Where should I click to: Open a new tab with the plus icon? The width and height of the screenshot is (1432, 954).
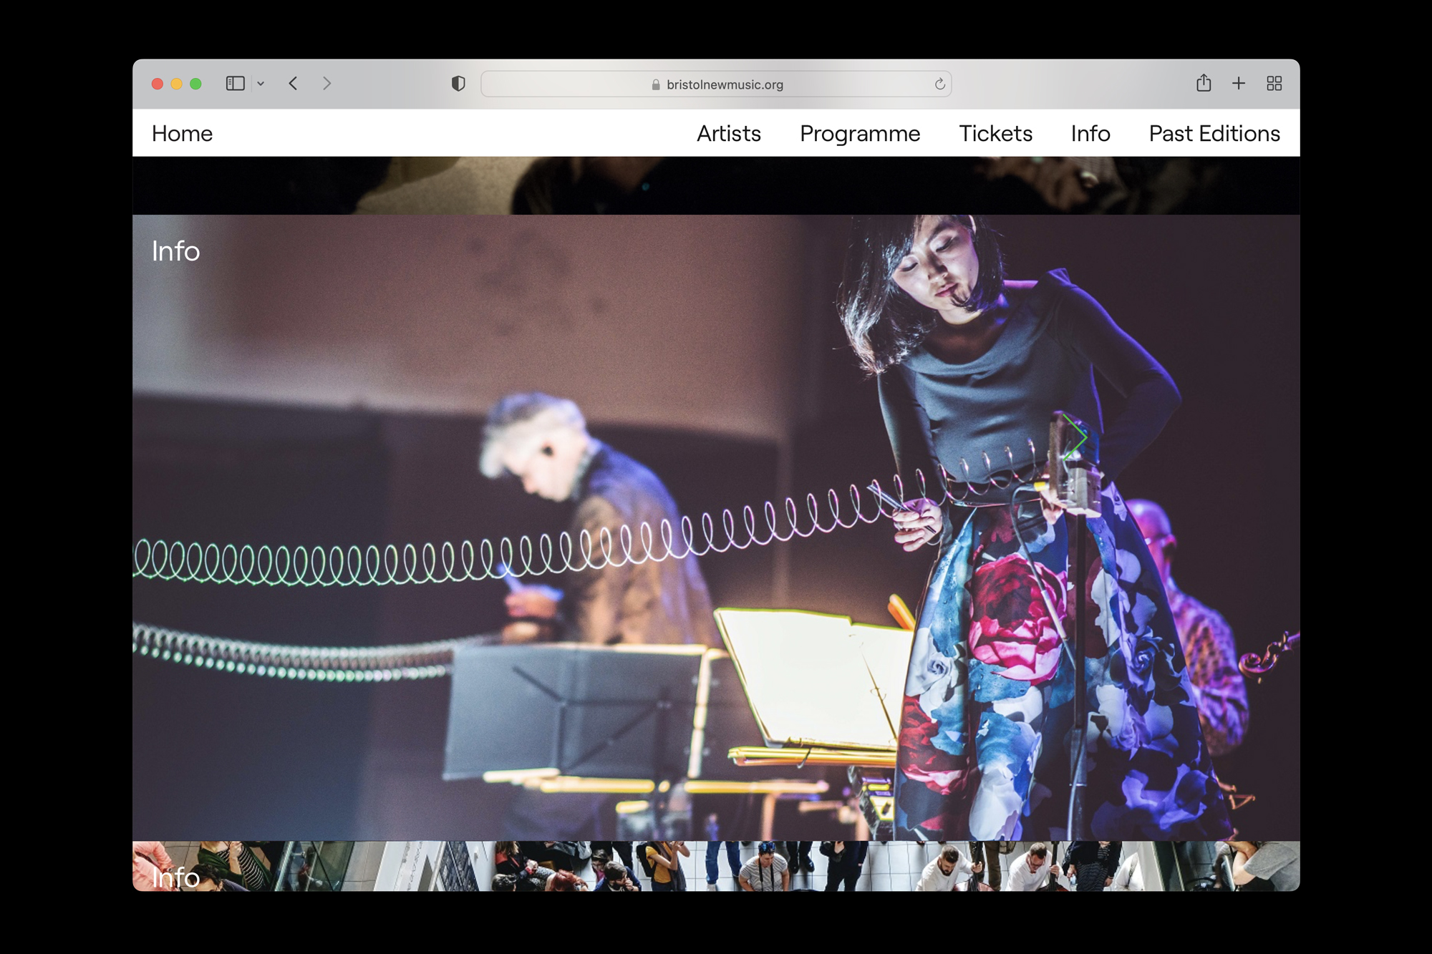click(1239, 84)
